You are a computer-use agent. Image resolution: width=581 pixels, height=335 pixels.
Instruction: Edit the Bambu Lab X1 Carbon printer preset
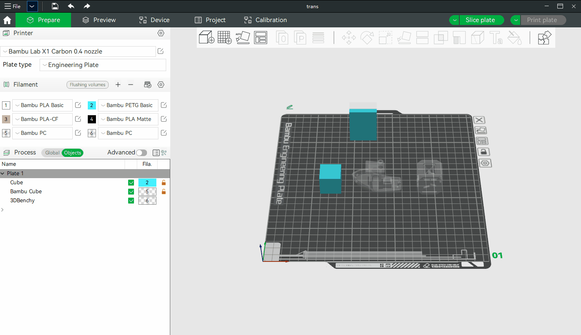pyautogui.click(x=160, y=51)
